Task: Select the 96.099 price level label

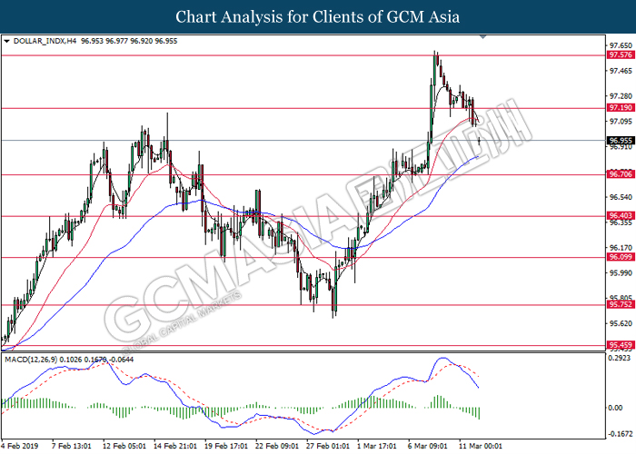Action: [621, 257]
